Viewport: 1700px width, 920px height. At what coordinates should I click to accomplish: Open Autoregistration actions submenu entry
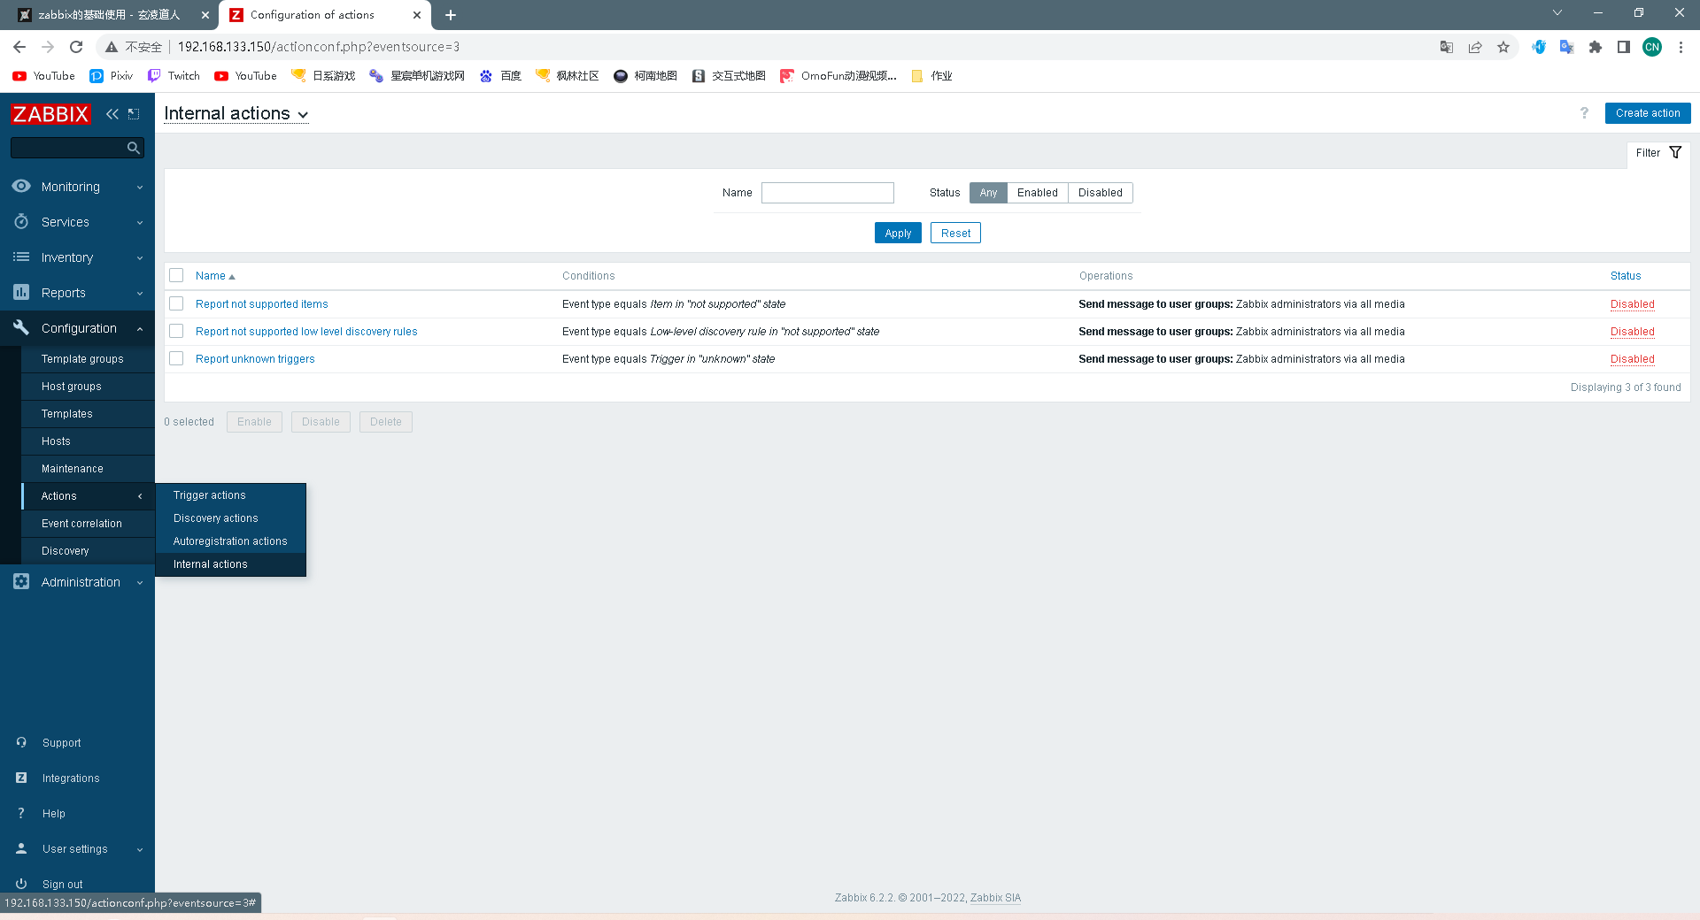click(230, 541)
